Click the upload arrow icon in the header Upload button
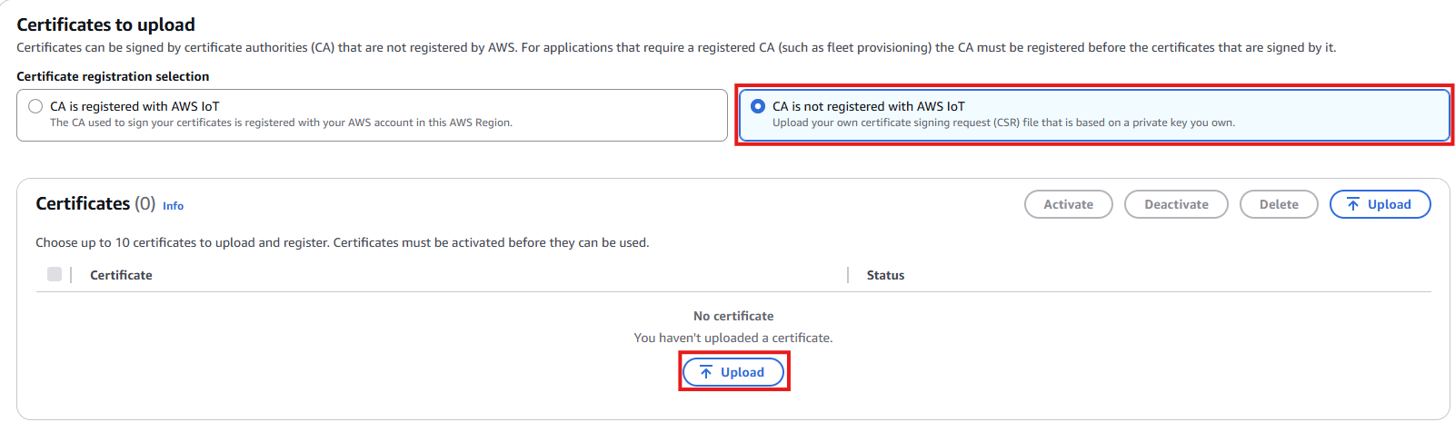This screenshot has width=1455, height=422. pos(1353,205)
